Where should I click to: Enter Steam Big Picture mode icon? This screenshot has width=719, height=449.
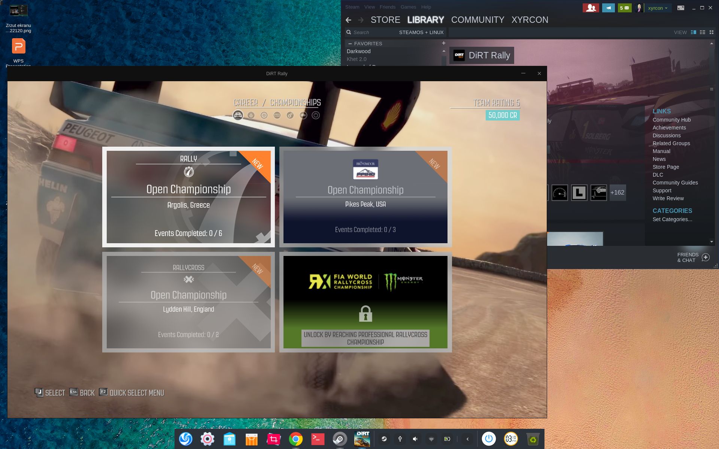(681, 8)
